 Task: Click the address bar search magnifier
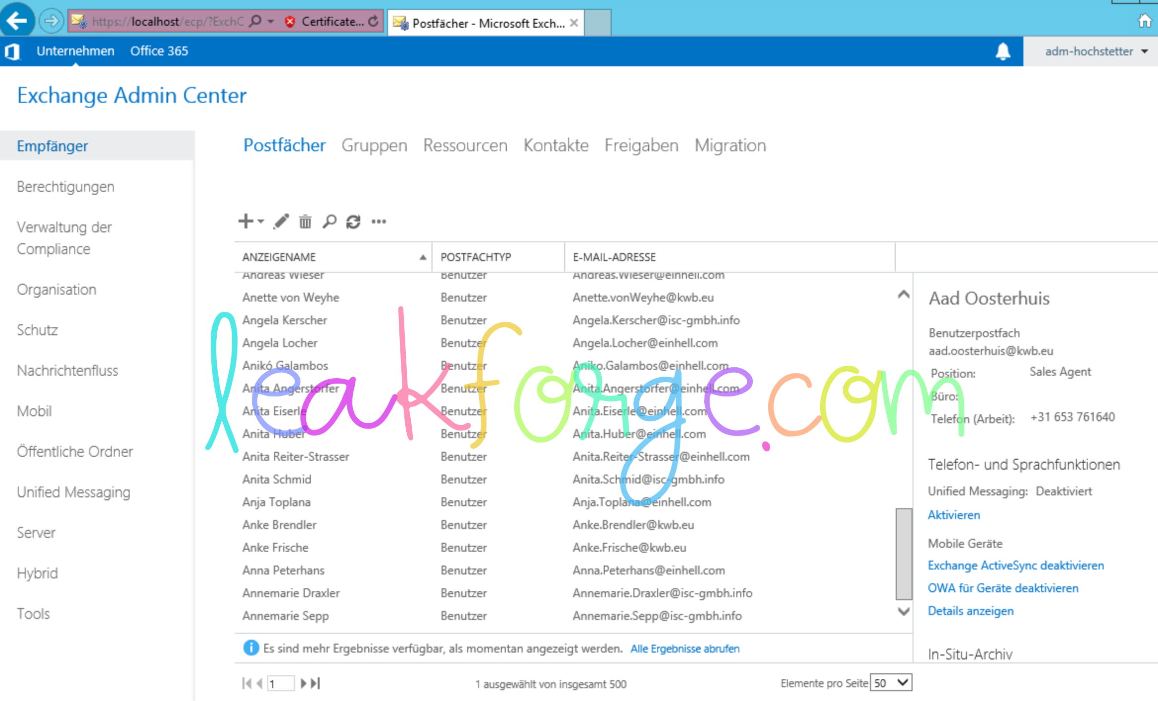click(x=255, y=21)
